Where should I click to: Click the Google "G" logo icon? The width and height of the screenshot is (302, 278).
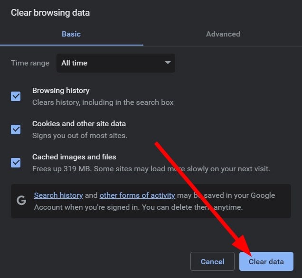(21, 200)
